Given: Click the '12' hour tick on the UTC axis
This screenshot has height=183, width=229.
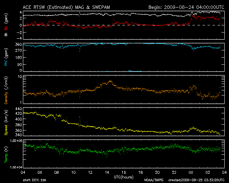Looking at the screenshot, I should pyautogui.click(x=90, y=173).
